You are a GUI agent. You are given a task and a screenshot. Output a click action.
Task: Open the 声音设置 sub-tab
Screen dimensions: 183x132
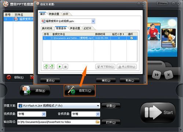tap(75, 28)
